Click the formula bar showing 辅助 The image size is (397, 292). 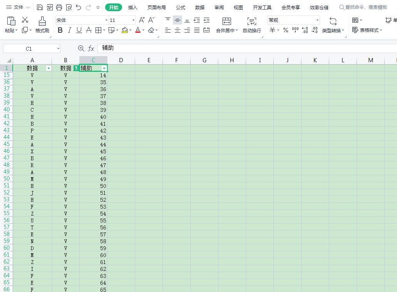pyautogui.click(x=247, y=48)
